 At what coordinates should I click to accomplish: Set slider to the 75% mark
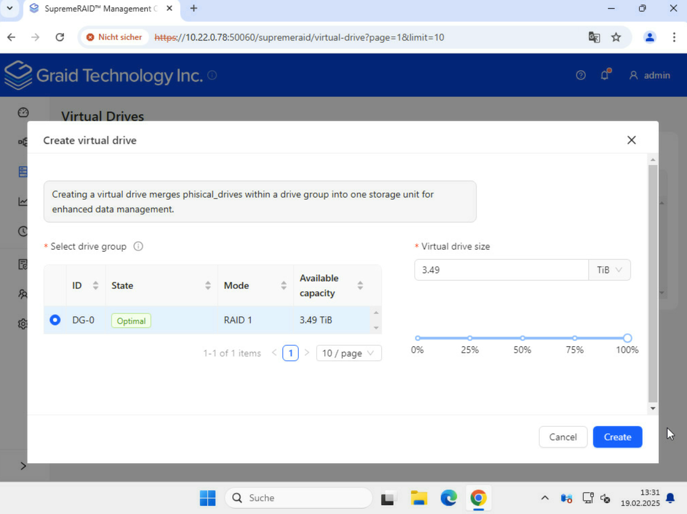[x=575, y=338]
